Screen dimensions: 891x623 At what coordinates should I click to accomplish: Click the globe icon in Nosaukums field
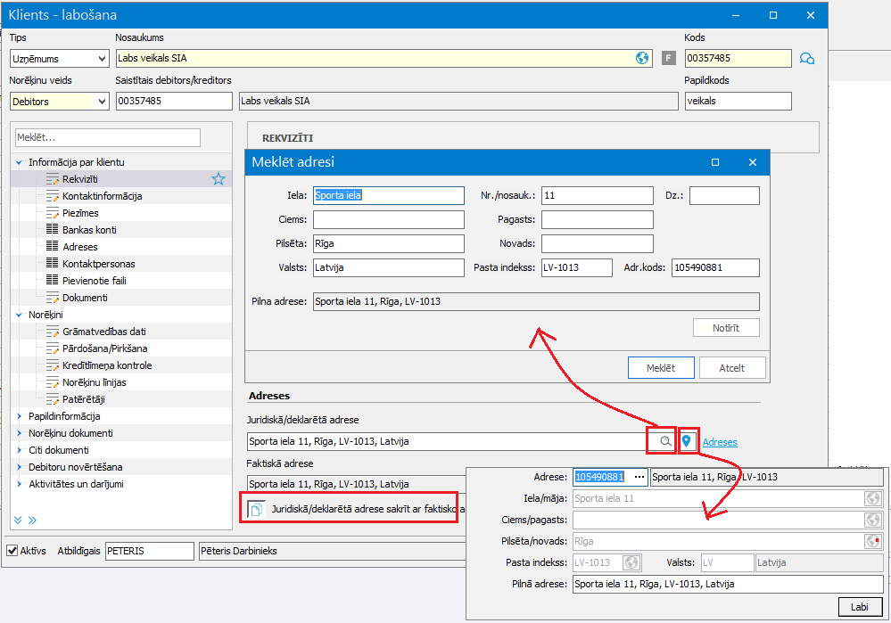(x=641, y=58)
